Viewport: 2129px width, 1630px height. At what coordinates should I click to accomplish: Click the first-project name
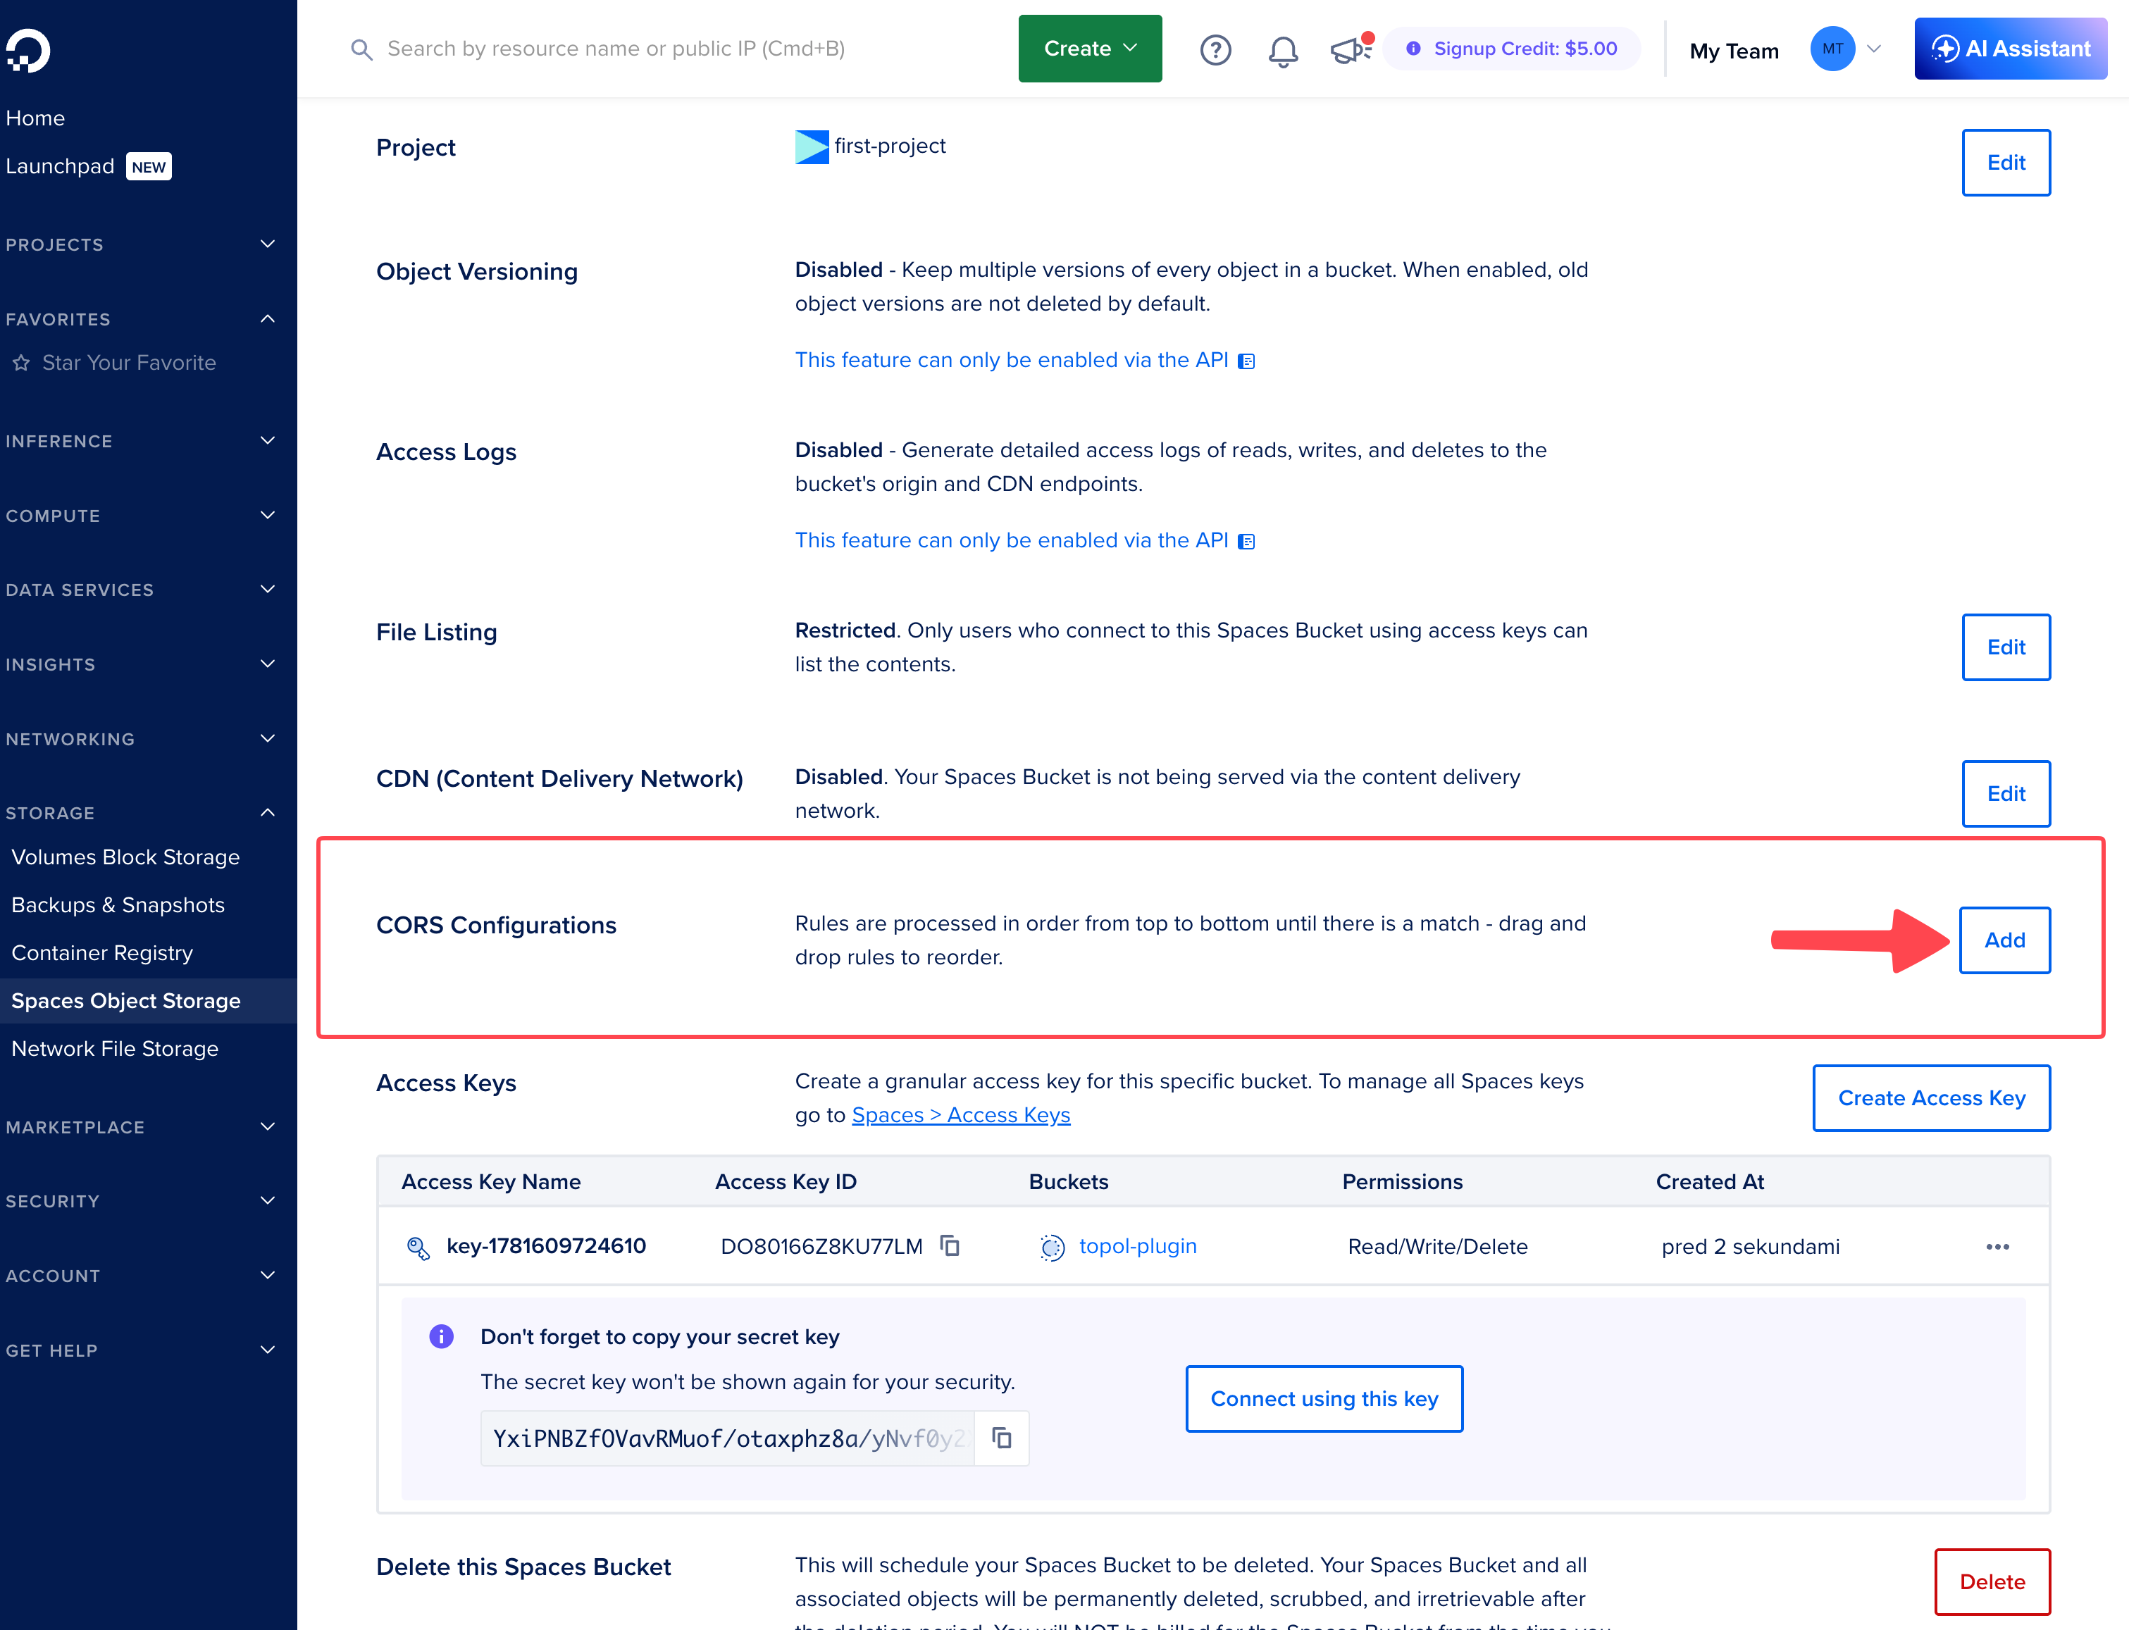click(890, 146)
